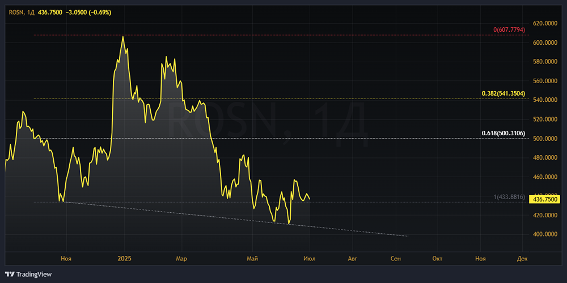Click the TradingView logo
Image resolution: width=567 pixels, height=283 pixels.
pos(28,274)
